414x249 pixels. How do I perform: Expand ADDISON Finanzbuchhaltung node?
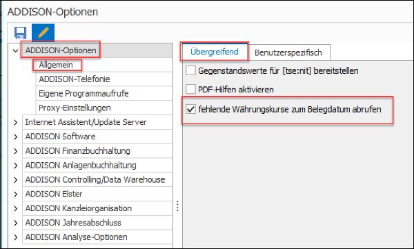click(16, 151)
